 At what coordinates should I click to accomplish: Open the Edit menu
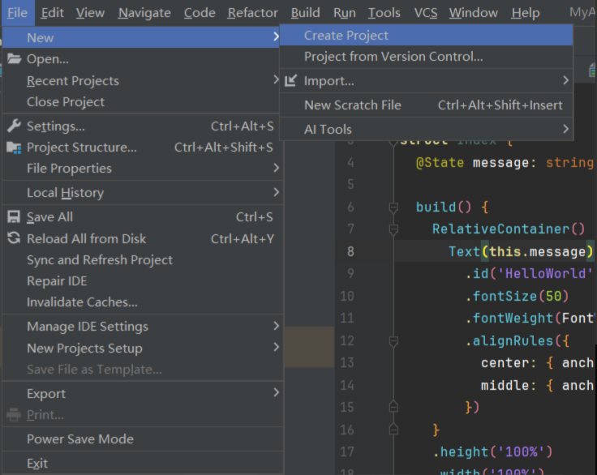(52, 12)
